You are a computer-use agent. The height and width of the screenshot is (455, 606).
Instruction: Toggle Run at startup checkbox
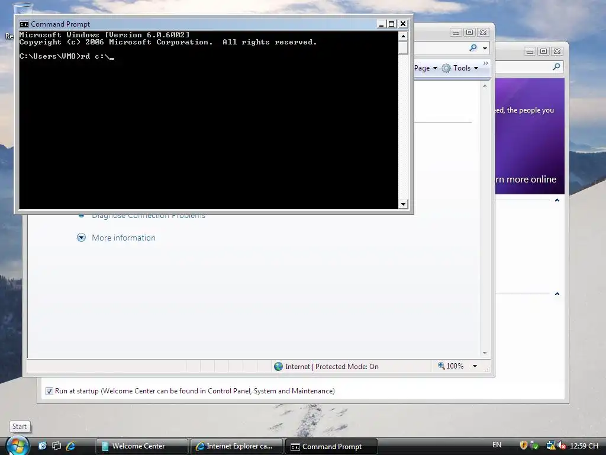coord(49,391)
